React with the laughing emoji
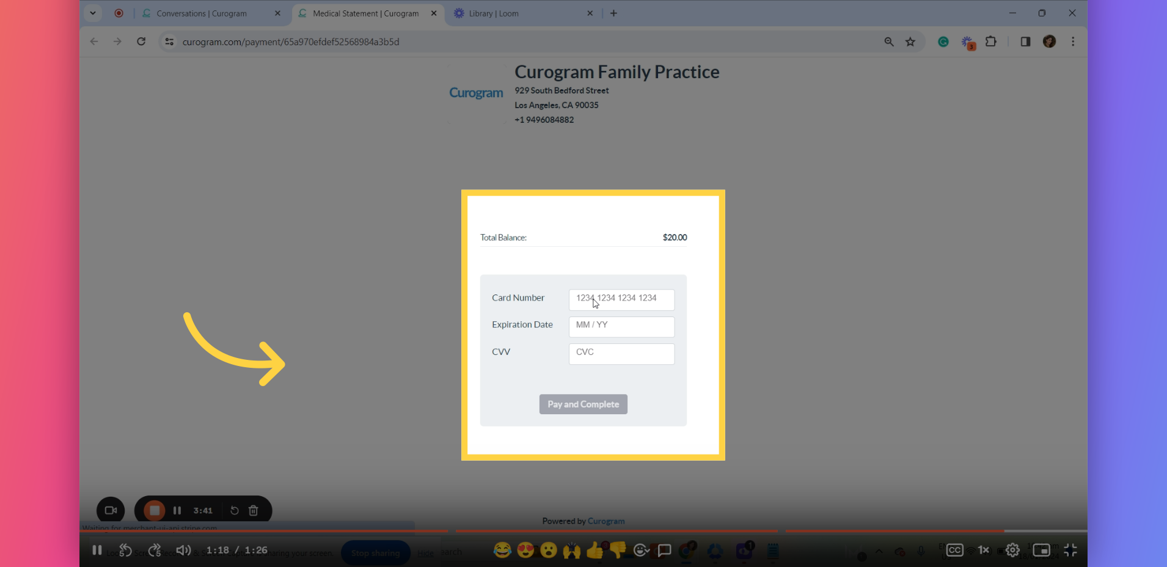The width and height of the screenshot is (1167, 567). tap(502, 550)
